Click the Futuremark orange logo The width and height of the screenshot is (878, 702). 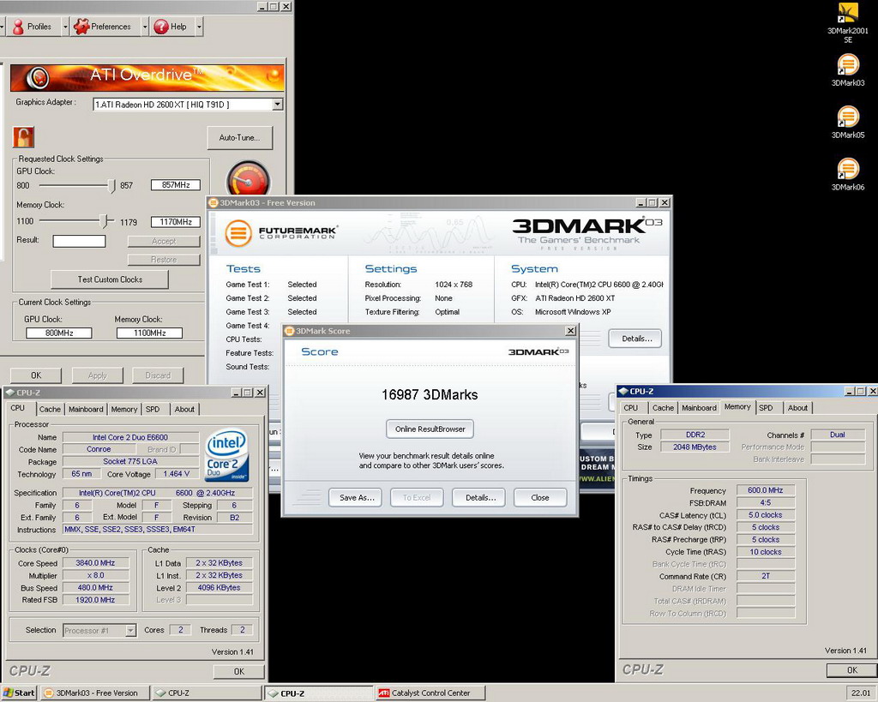238,233
